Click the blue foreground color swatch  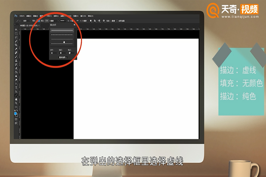pos(16,113)
